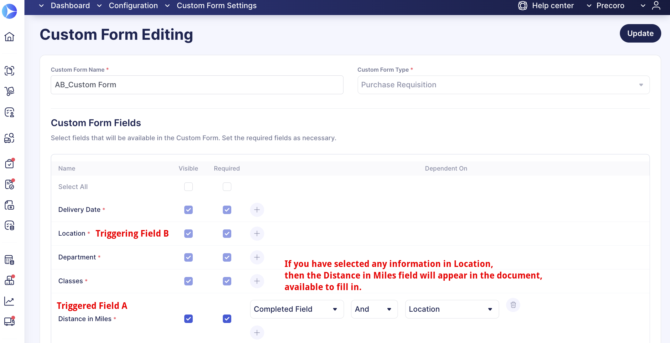Click the Distance in Miles field label

click(x=85, y=319)
